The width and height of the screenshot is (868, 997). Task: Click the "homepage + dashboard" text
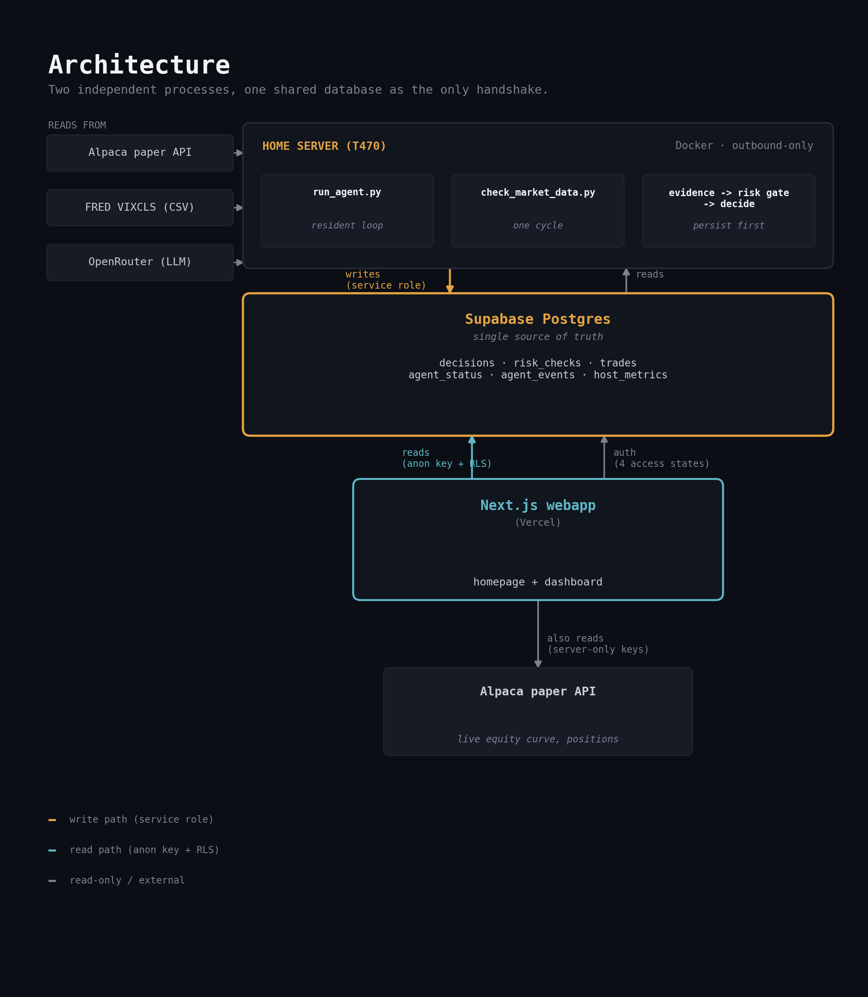click(538, 582)
